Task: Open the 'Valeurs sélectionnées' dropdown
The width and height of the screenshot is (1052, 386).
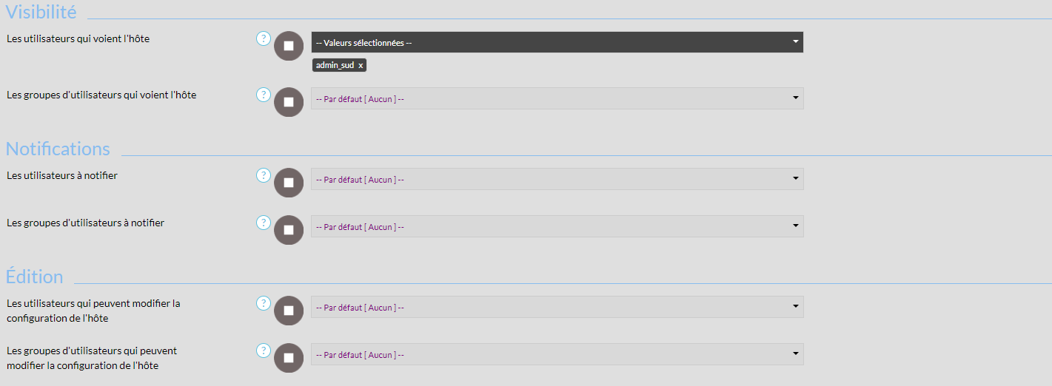Action: (557, 43)
